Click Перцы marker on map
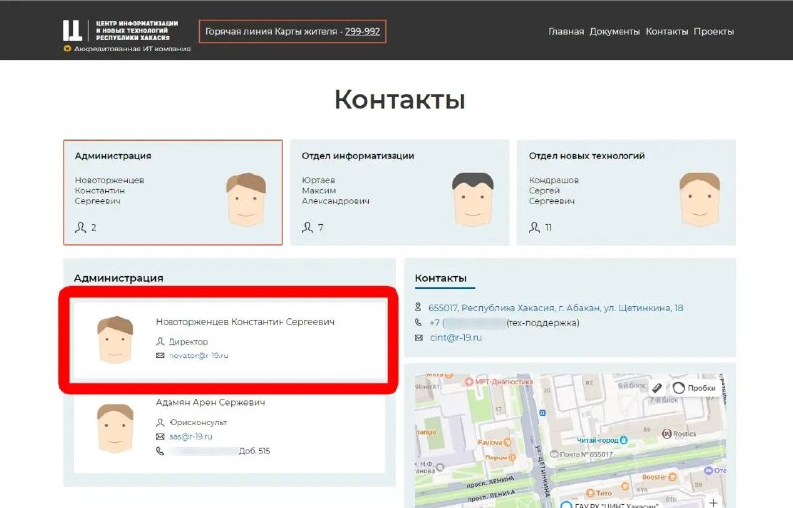Viewport: 793px width, 508px height. (512, 457)
